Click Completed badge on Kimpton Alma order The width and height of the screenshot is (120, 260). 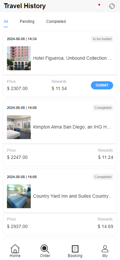(x=103, y=108)
